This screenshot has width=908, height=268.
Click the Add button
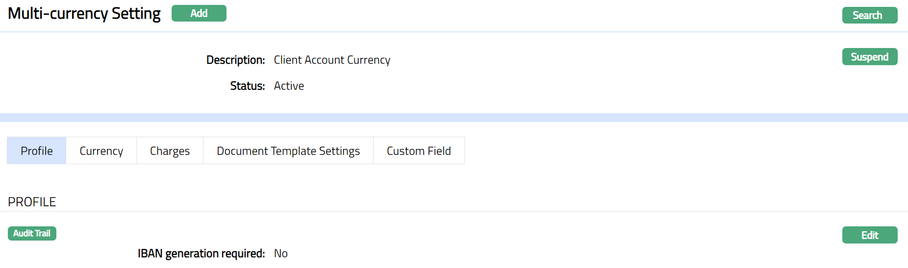[199, 13]
